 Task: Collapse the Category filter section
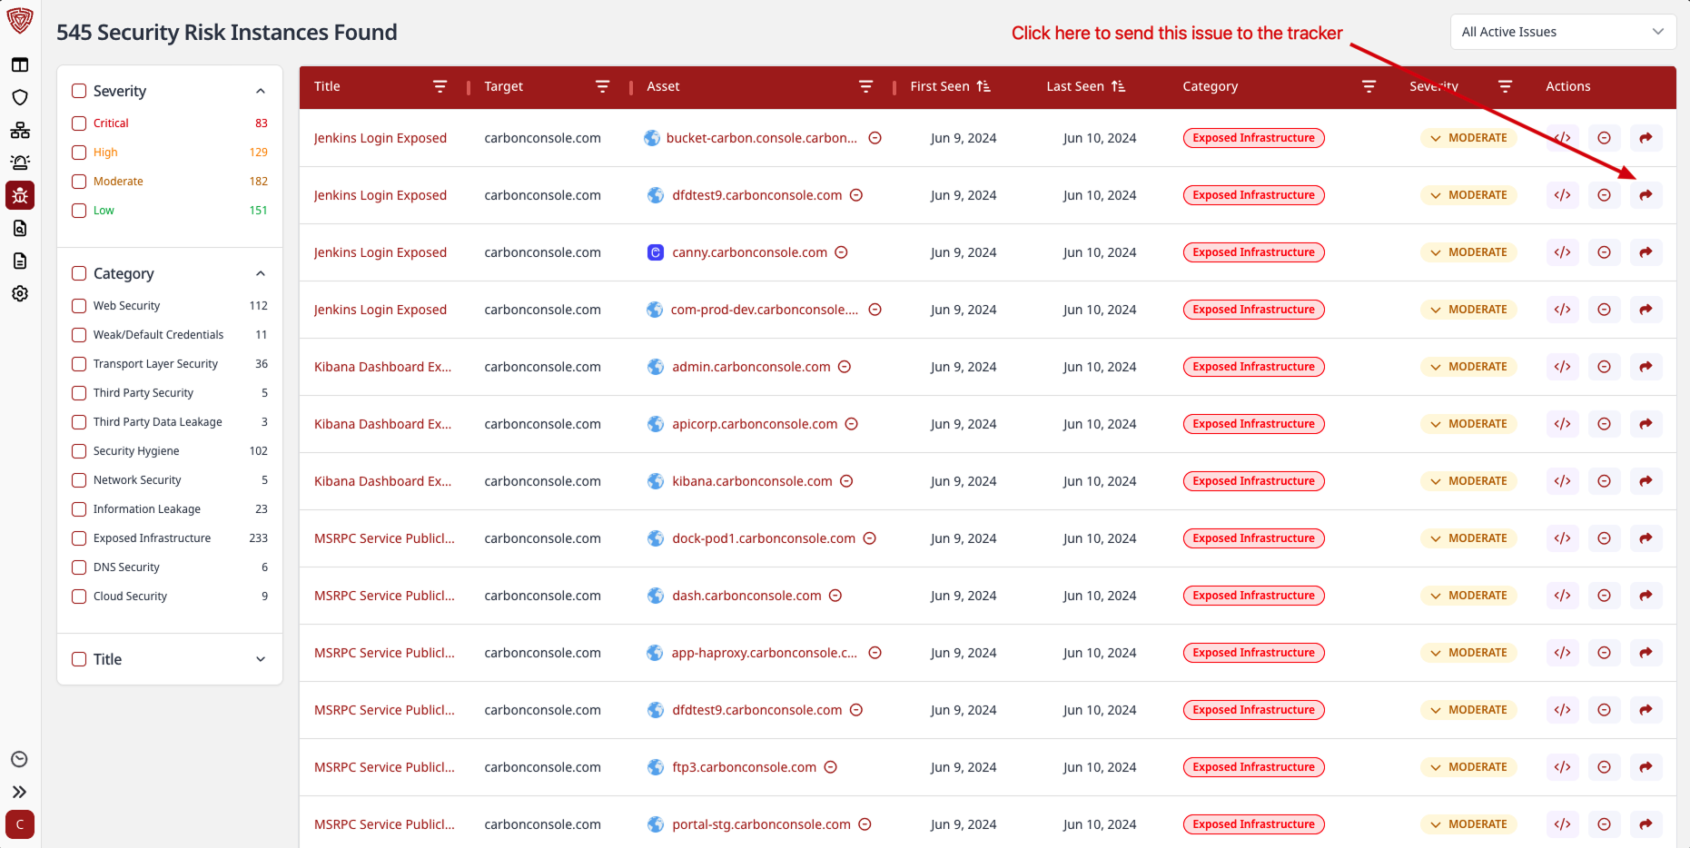[x=261, y=273]
